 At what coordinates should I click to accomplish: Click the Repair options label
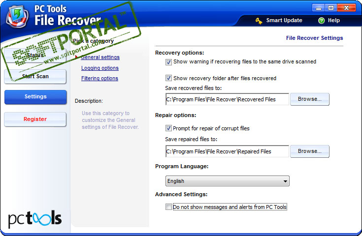[x=175, y=115]
